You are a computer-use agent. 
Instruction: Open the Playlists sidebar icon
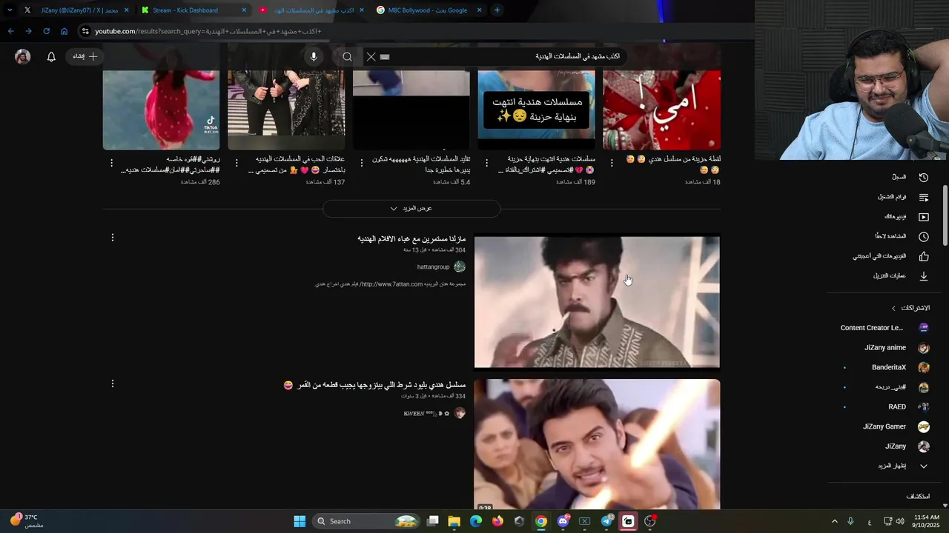924,198
